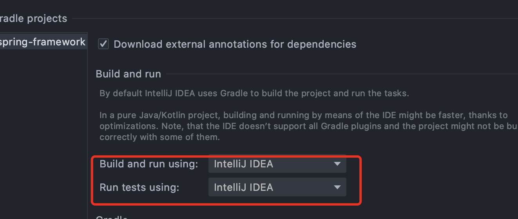This screenshot has width=518, height=219.
Task: Open the 'Run tests using' dropdown
Action: [277, 187]
